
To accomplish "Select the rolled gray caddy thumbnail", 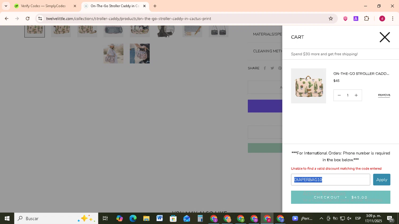I will (113, 31).
